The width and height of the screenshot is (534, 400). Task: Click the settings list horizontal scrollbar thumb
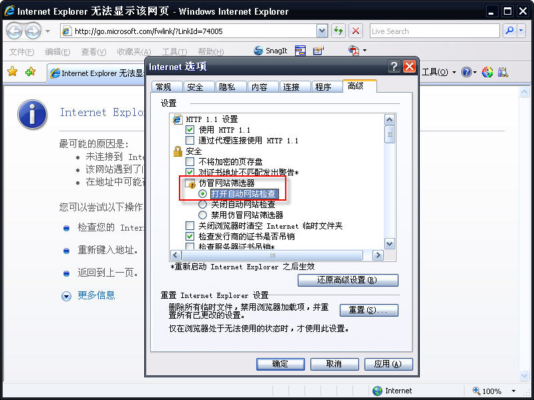[x=272, y=255]
